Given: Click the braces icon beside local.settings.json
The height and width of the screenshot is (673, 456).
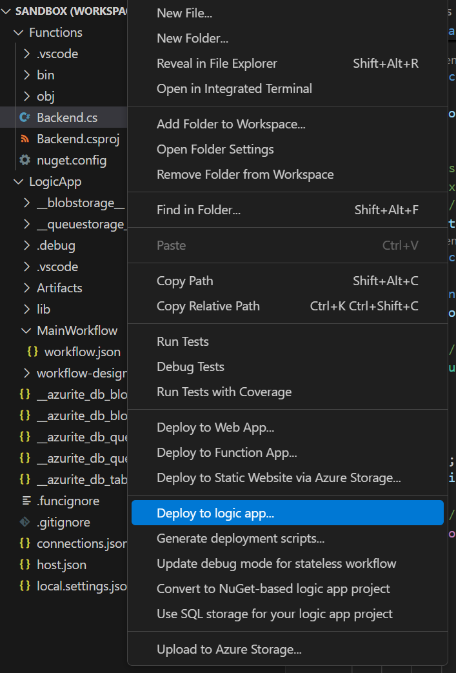Looking at the screenshot, I should pos(24,586).
